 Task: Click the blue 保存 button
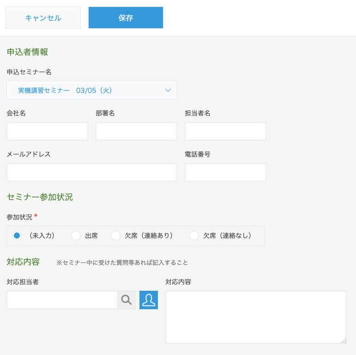pyautogui.click(x=126, y=18)
